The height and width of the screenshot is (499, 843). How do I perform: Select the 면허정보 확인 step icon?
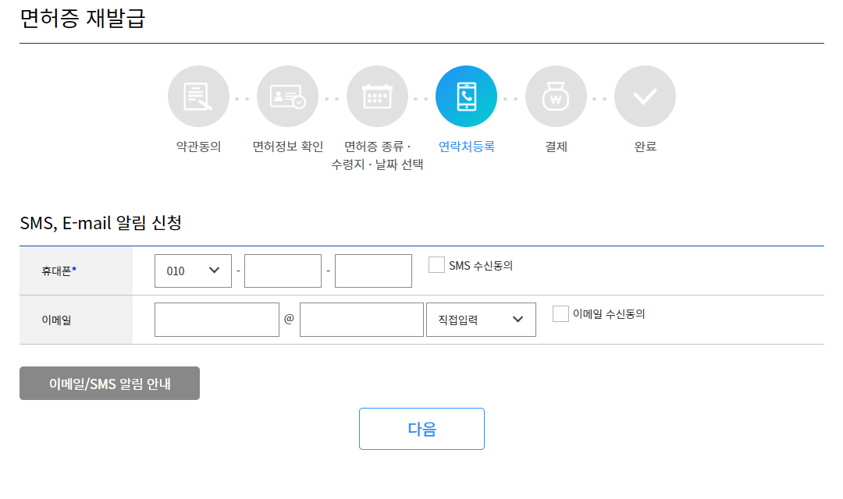coord(288,96)
